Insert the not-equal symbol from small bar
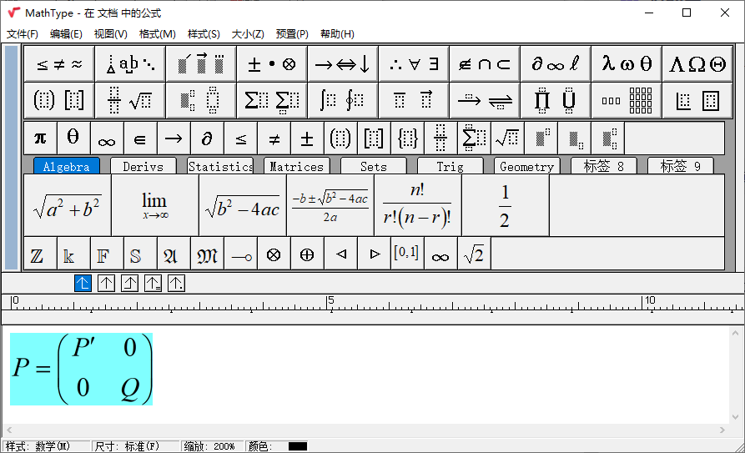 click(274, 138)
